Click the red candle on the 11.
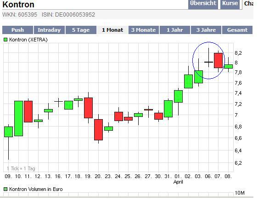The height and width of the screenshot is (202, 258). pos(28,111)
